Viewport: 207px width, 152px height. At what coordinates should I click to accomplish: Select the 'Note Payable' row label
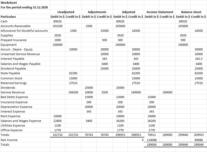[10, 73]
